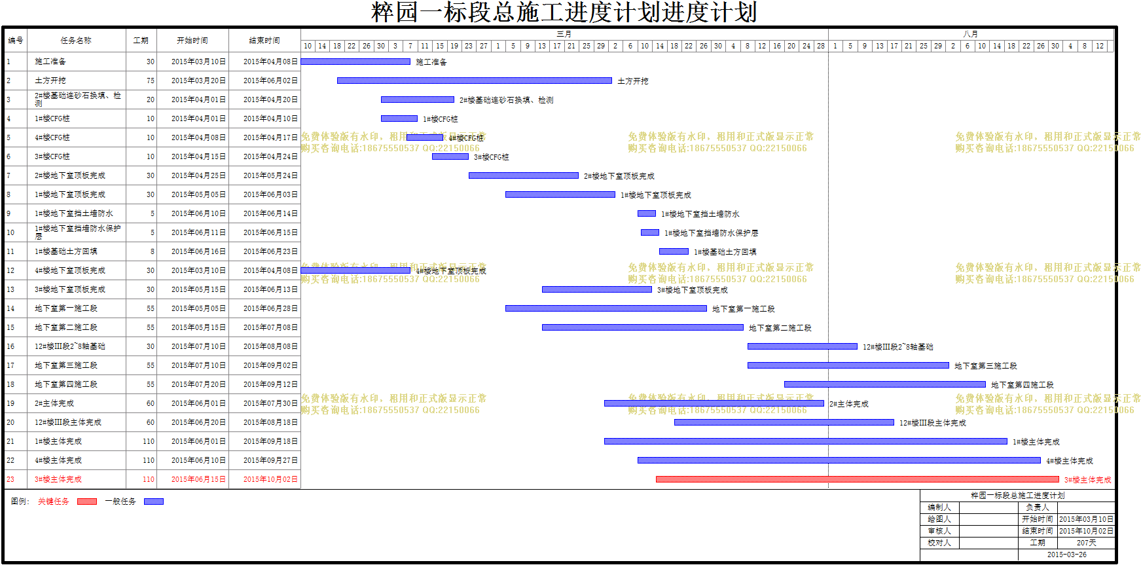
Task: Select the blue 施工准备 Gantt bar
Action: pyautogui.click(x=355, y=62)
